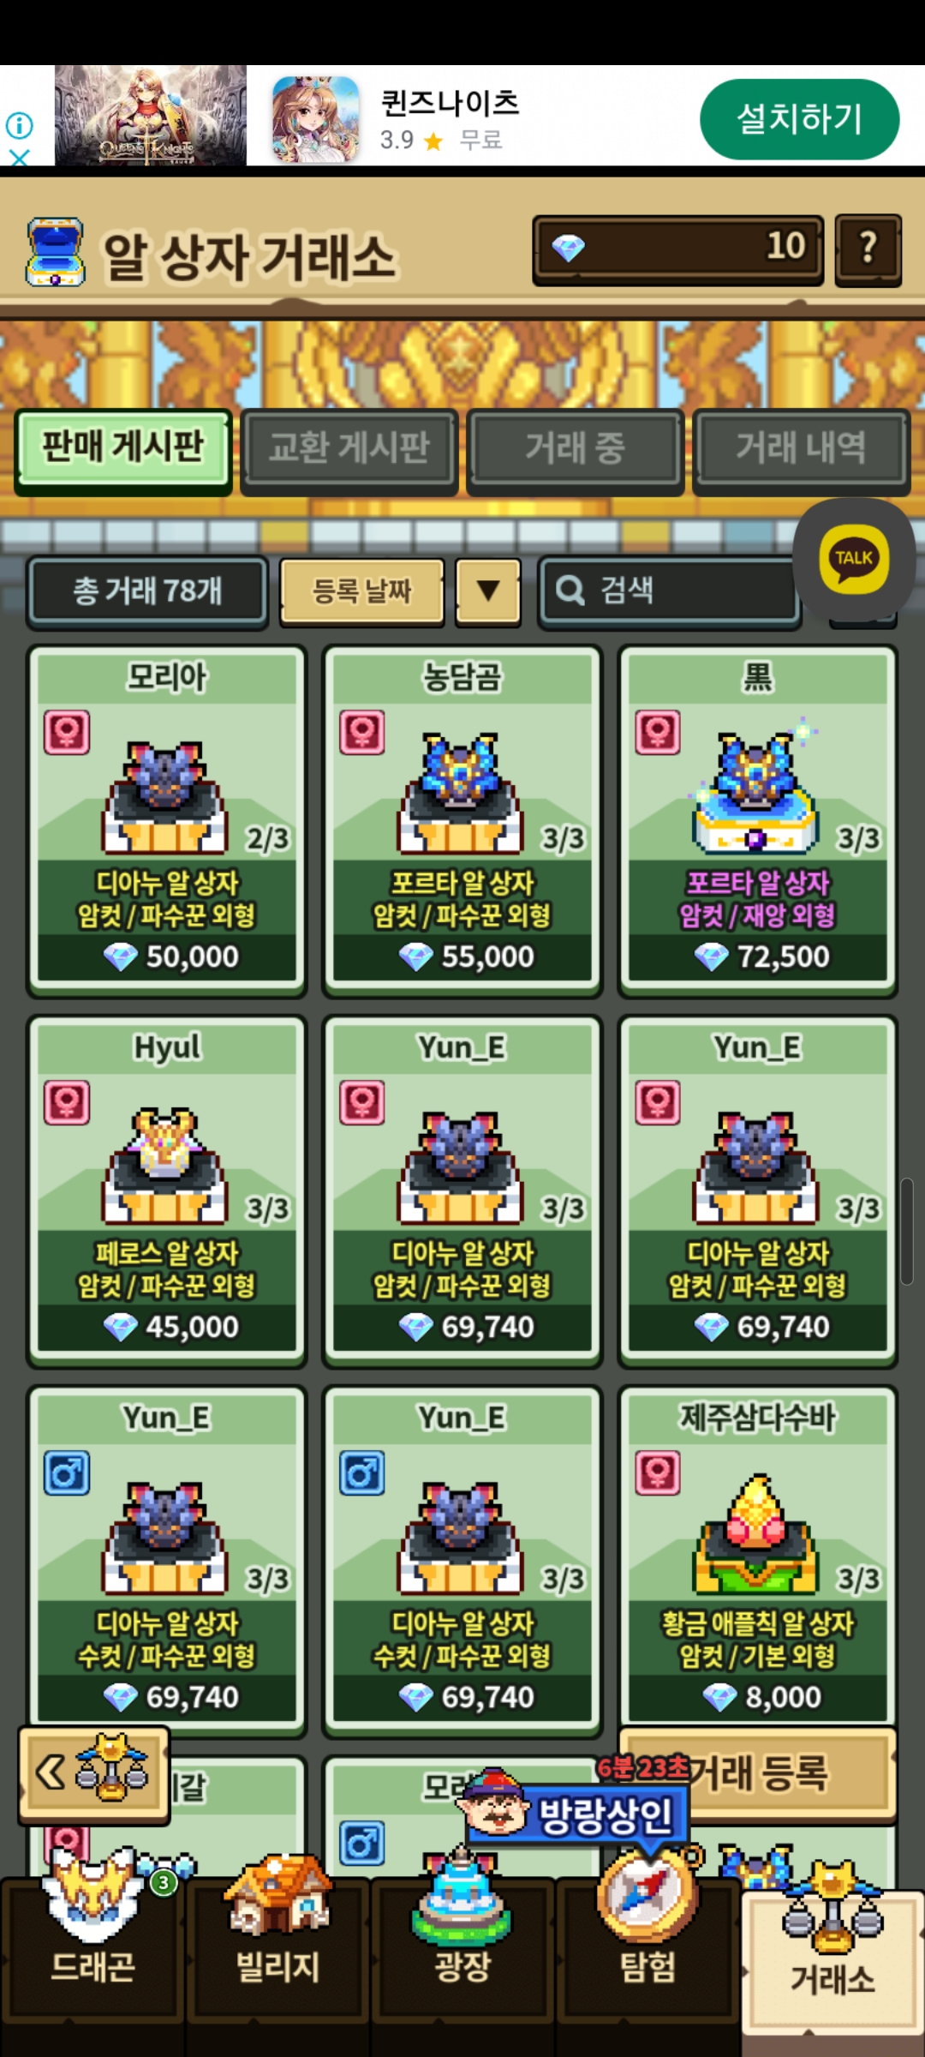Tap the ad info icon
925x2057 pixels.
pos(19,126)
